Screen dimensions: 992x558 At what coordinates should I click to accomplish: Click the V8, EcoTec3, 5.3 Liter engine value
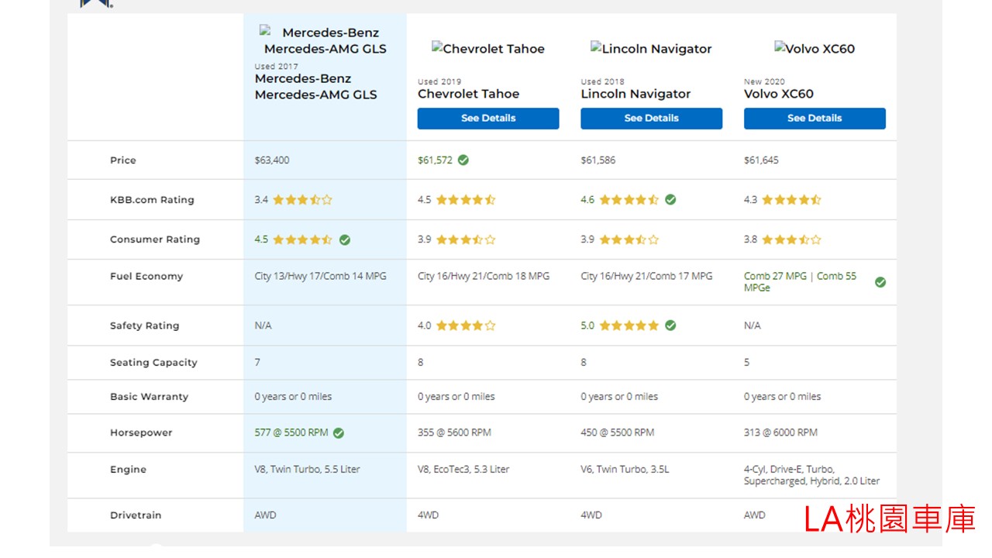tap(463, 470)
